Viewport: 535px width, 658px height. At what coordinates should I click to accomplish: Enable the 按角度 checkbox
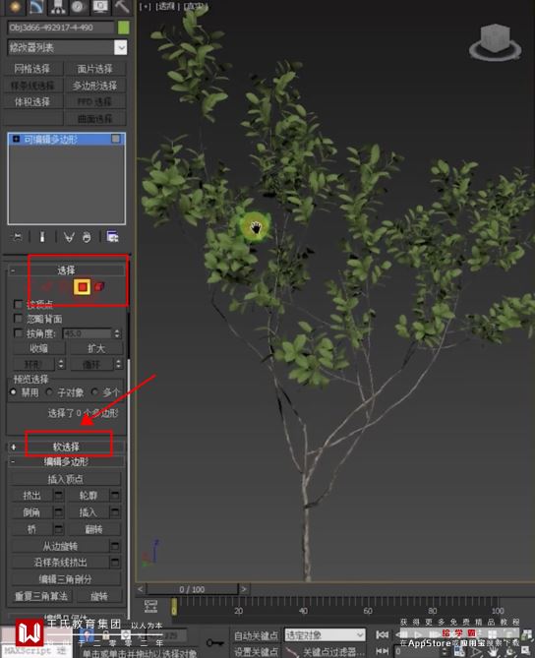(x=18, y=333)
